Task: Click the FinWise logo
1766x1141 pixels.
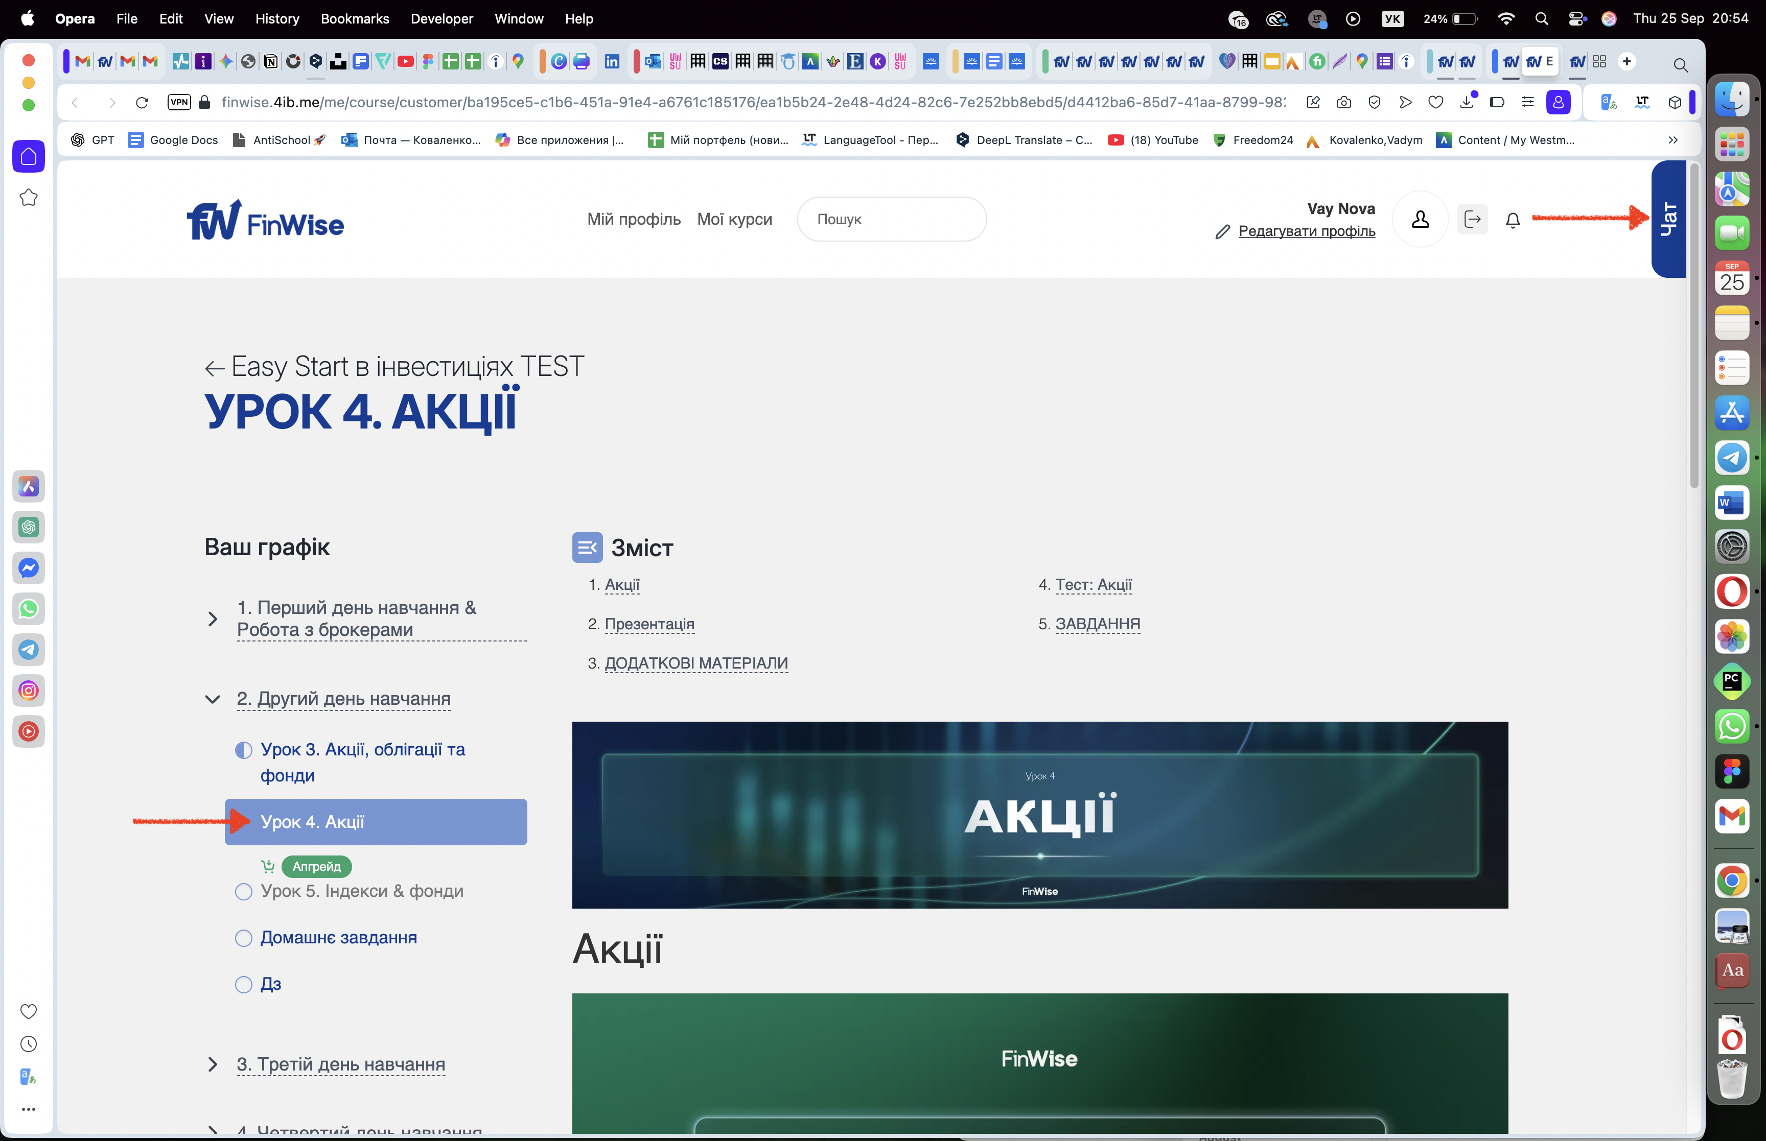Action: click(x=265, y=220)
